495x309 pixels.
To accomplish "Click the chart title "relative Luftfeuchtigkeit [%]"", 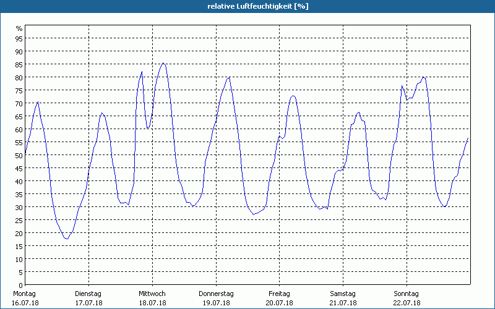I will pos(257,6).
